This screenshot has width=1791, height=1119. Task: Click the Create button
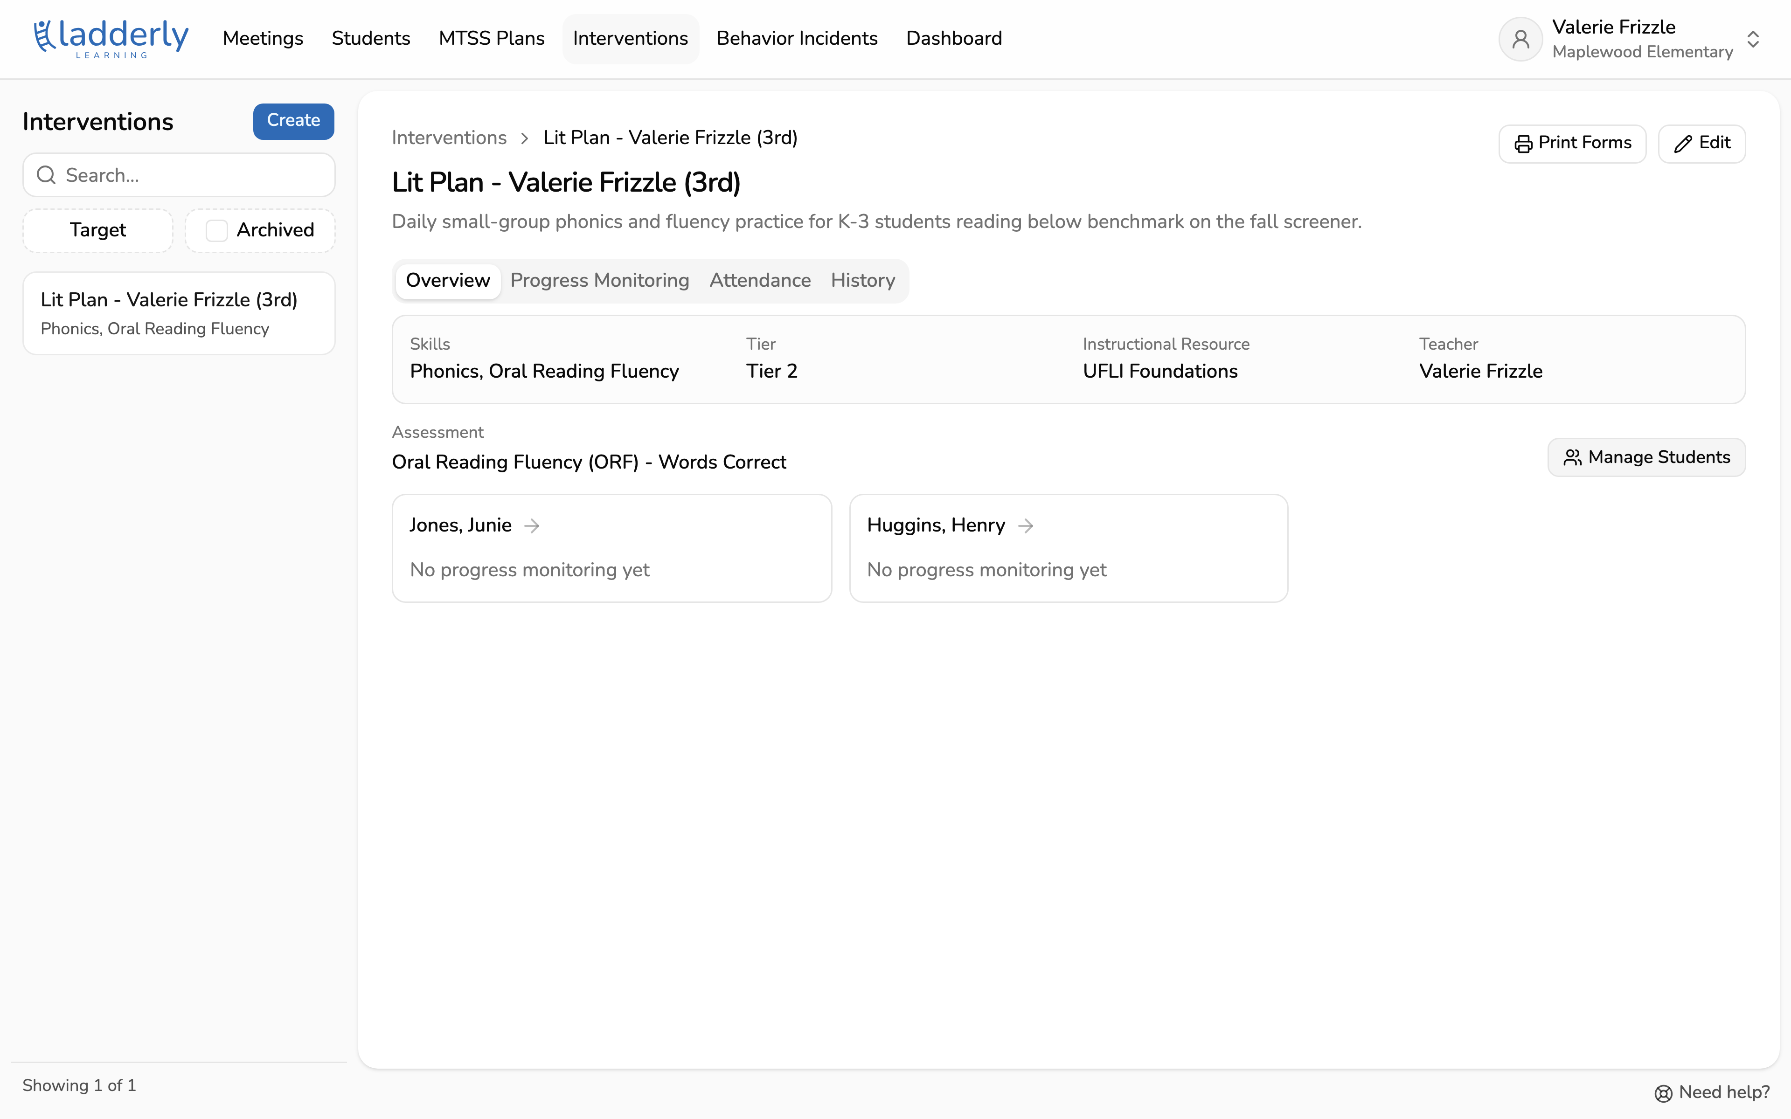point(294,121)
